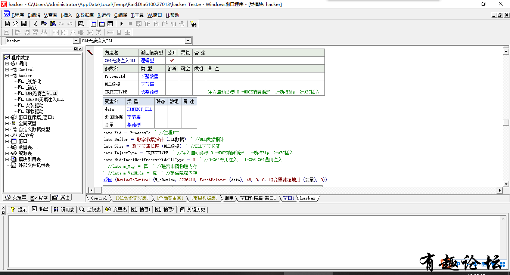
Task: Open the hacker class module dropdown
Action: 75,41
